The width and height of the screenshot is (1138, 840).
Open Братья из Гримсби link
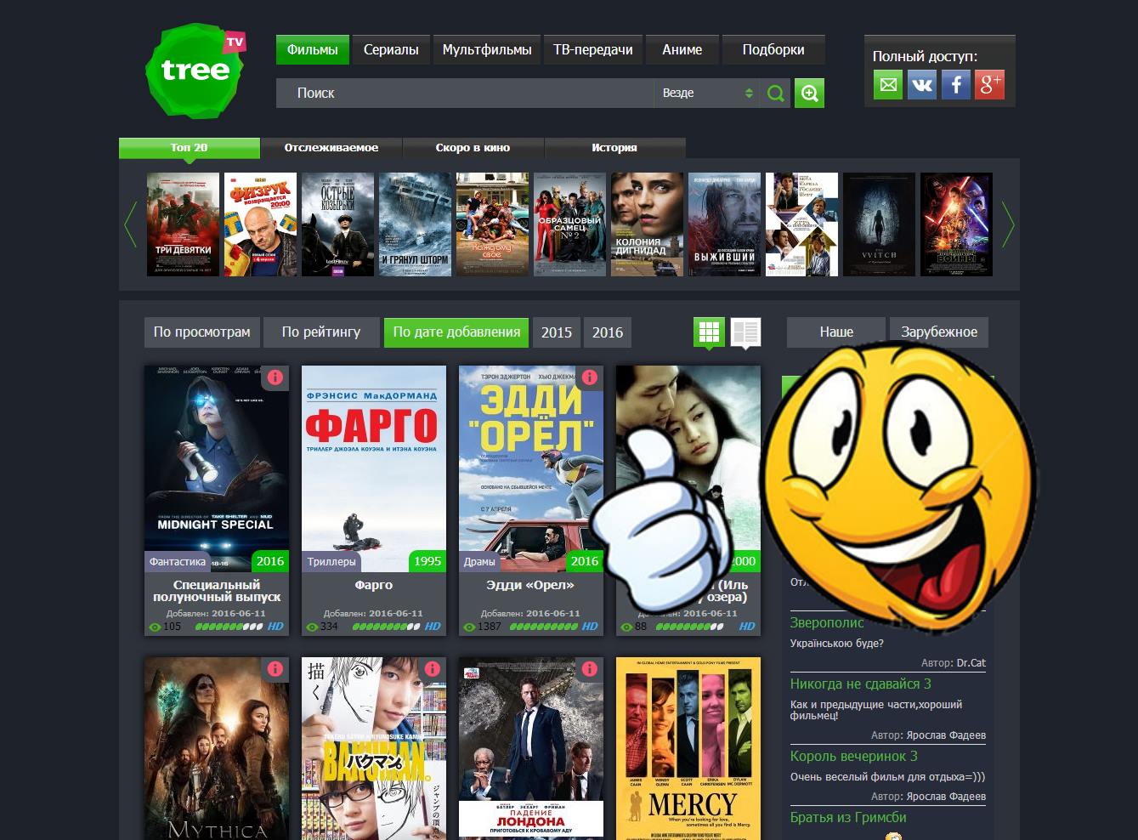(848, 817)
